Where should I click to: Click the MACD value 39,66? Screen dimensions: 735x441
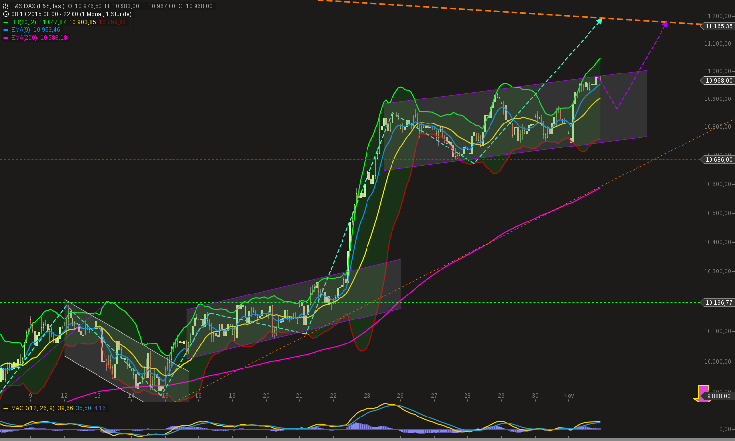pyautogui.click(x=65, y=408)
